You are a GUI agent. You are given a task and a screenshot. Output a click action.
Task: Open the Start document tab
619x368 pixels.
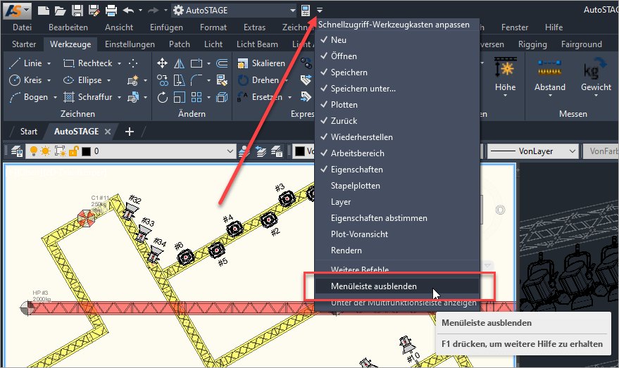[x=29, y=132]
